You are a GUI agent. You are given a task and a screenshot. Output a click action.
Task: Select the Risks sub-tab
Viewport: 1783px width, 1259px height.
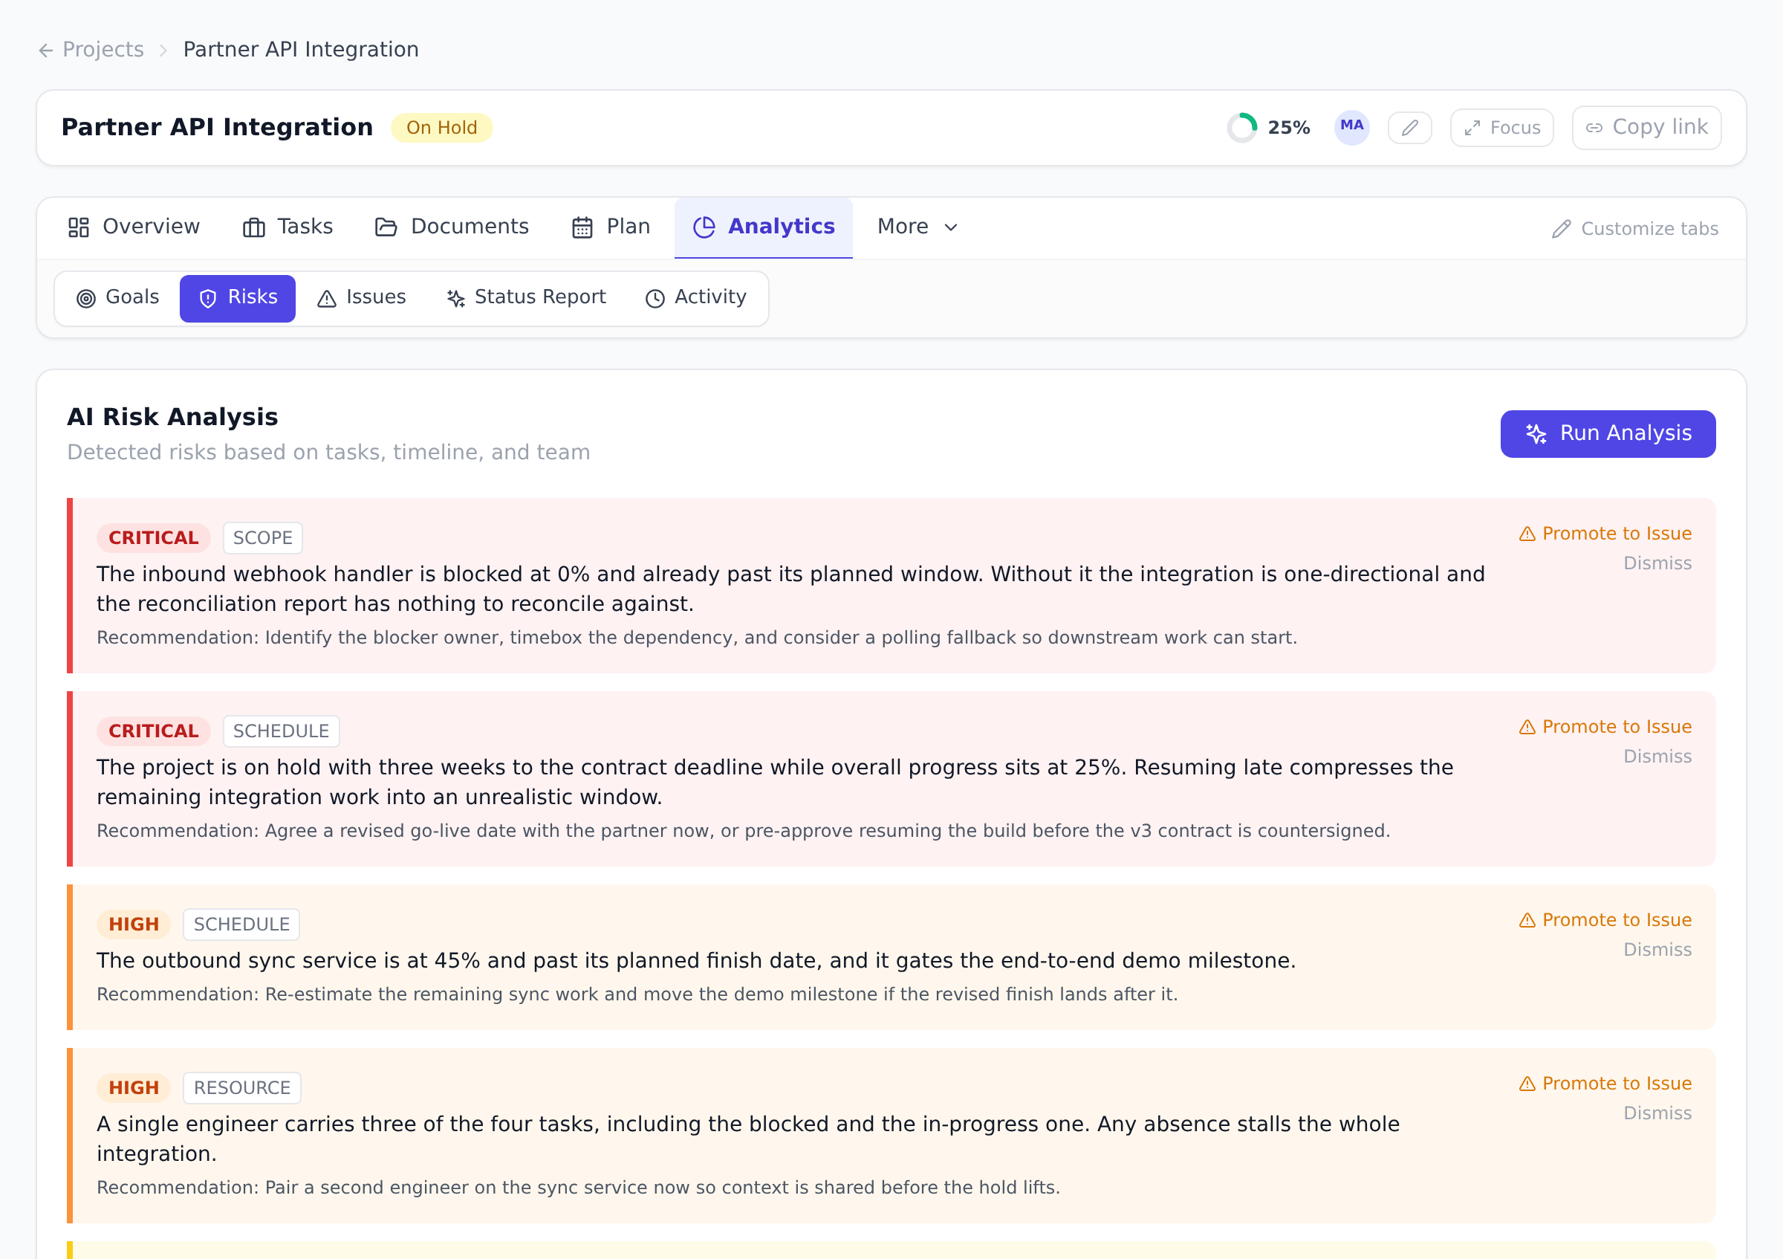(238, 298)
